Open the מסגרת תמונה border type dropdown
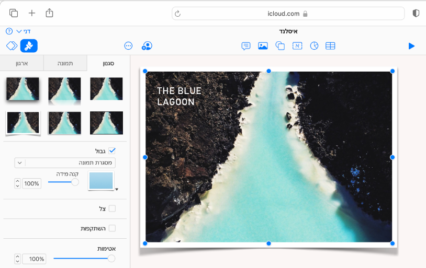The image size is (426, 268). click(65, 162)
